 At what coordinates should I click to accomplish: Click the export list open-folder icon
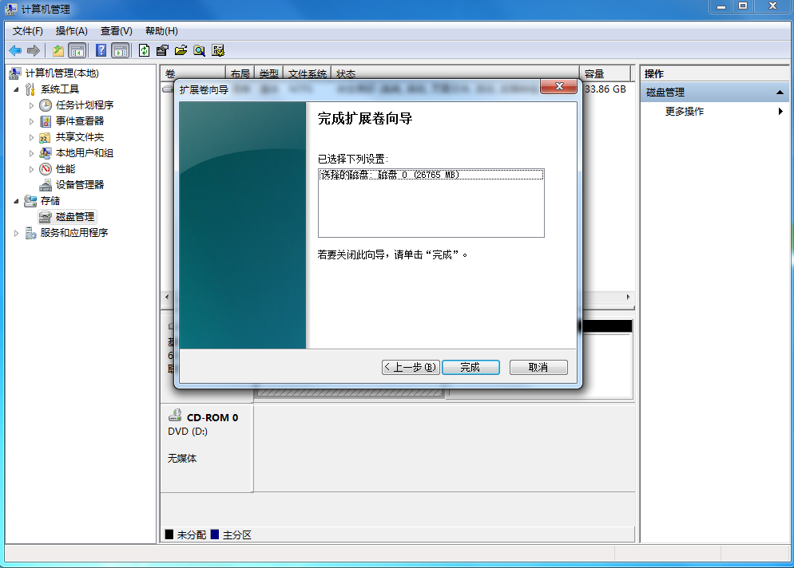click(x=181, y=49)
